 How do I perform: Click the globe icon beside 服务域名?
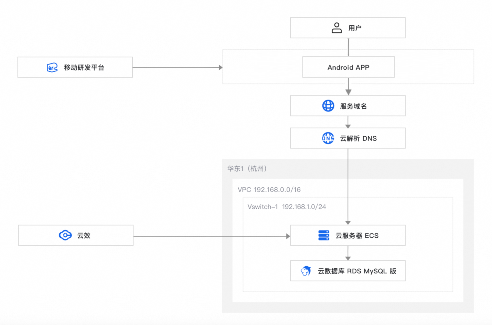pos(328,106)
